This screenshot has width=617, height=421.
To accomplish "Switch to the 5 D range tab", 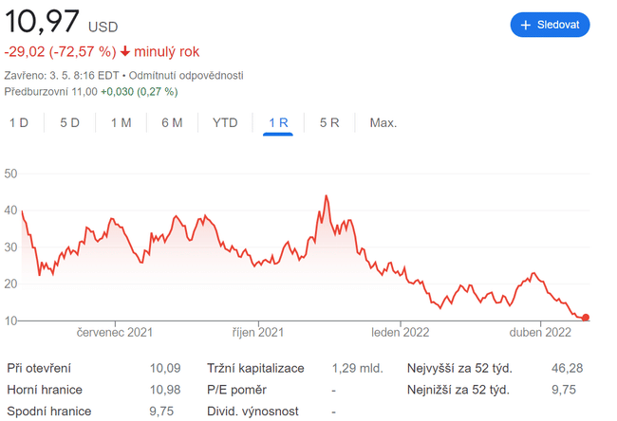I will pyautogui.click(x=69, y=122).
